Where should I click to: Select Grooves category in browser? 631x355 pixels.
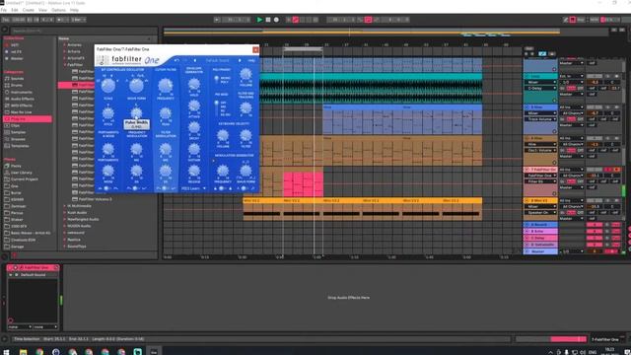pyautogui.click(x=18, y=139)
